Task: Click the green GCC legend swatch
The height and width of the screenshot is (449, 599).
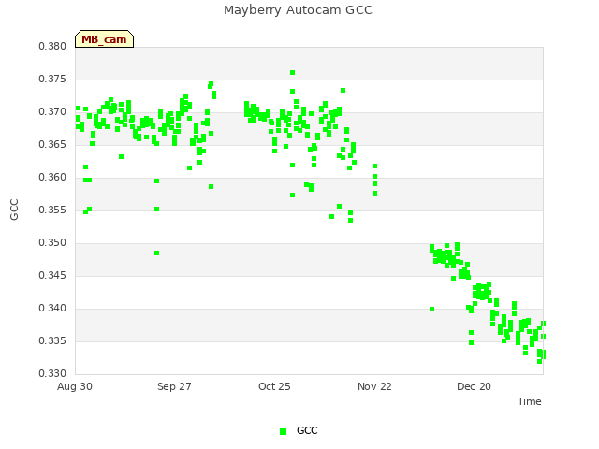Action: point(283,431)
